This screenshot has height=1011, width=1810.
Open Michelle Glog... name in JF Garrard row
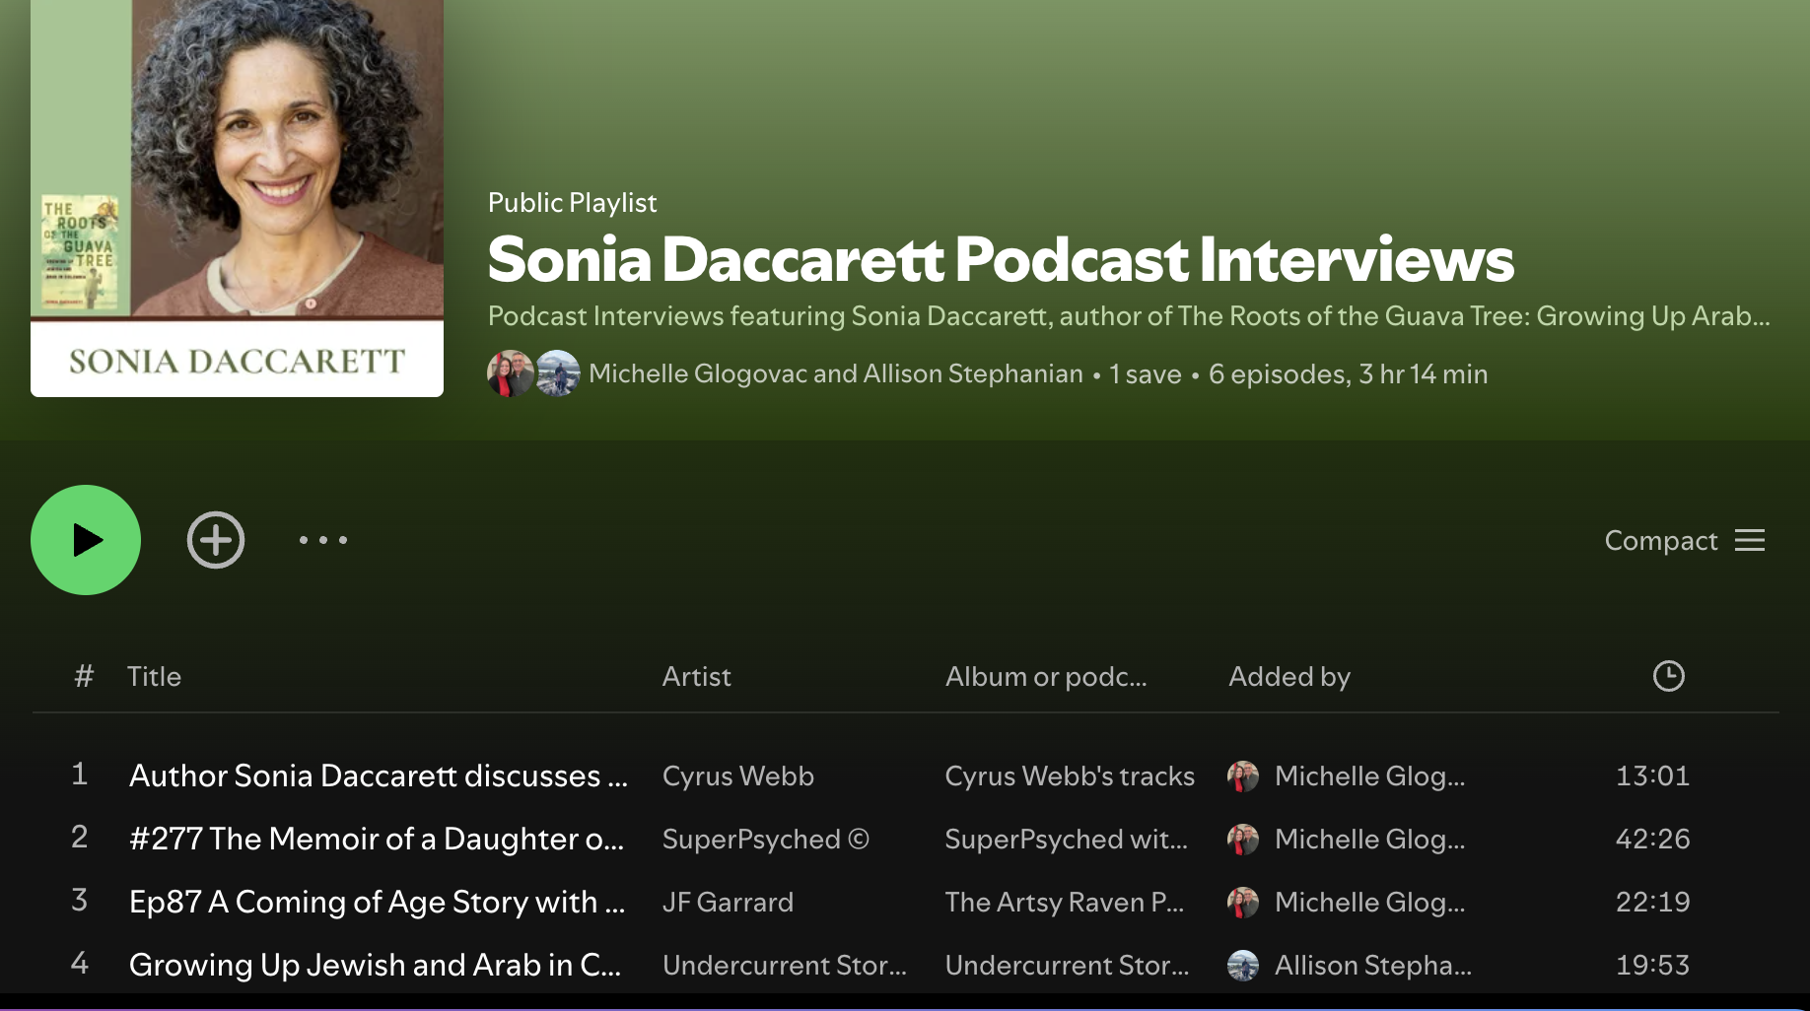[1370, 902]
